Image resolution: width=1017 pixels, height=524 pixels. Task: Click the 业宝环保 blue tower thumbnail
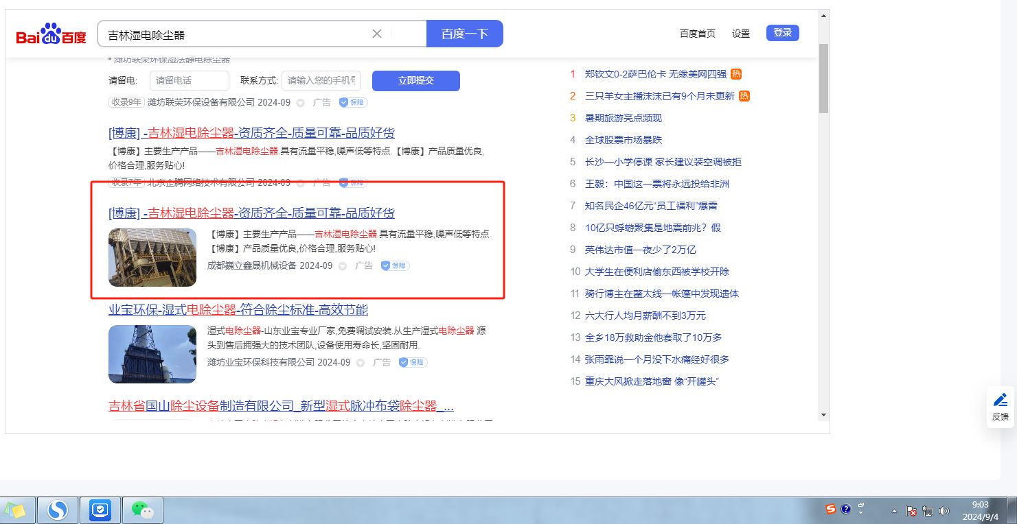click(152, 354)
